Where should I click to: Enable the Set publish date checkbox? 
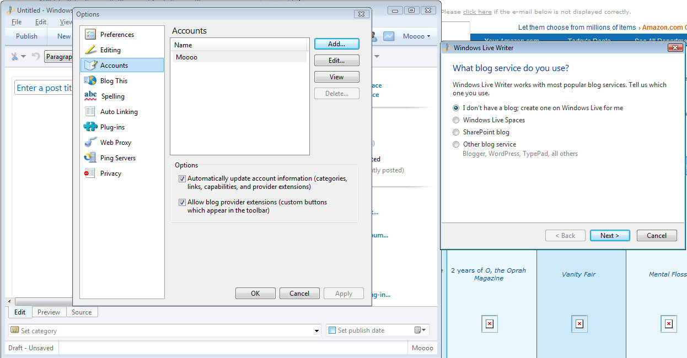coord(332,330)
